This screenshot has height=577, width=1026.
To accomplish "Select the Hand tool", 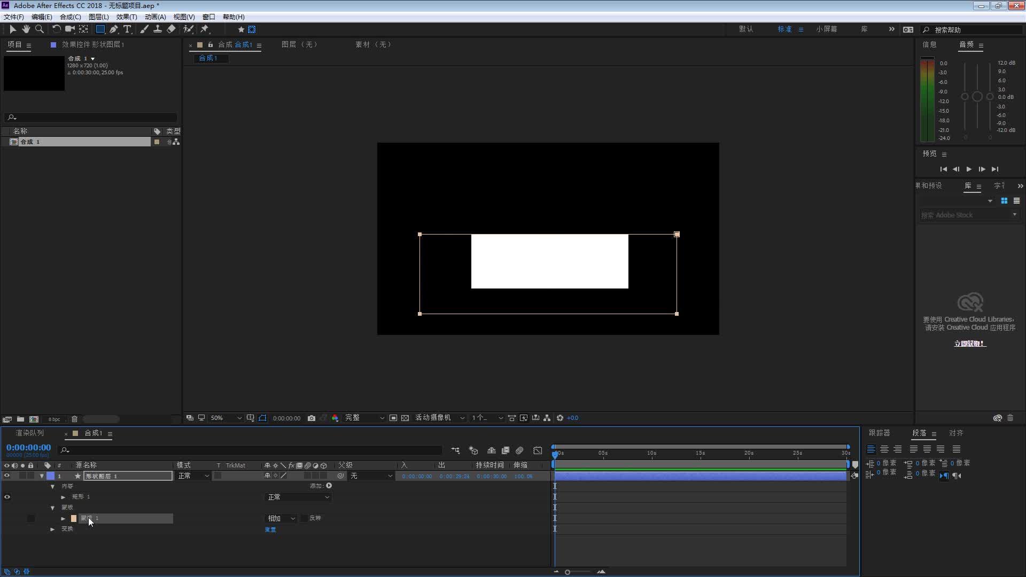I will (x=26, y=29).
